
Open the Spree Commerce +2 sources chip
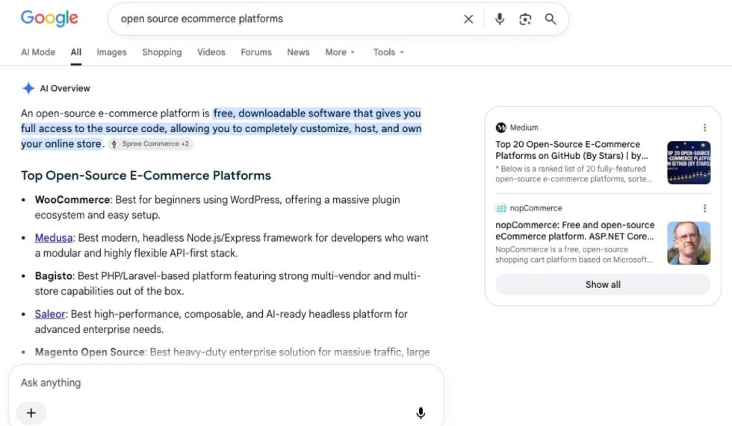(x=151, y=144)
